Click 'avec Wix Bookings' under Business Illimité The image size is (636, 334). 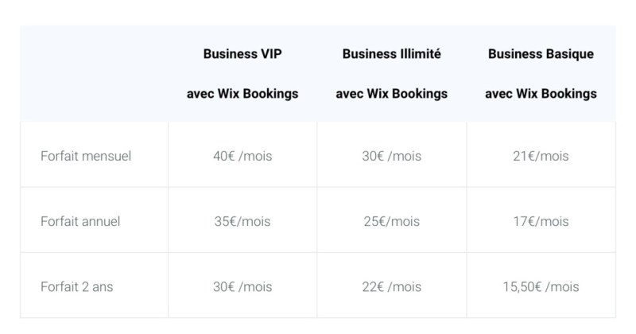click(x=391, y=94)
